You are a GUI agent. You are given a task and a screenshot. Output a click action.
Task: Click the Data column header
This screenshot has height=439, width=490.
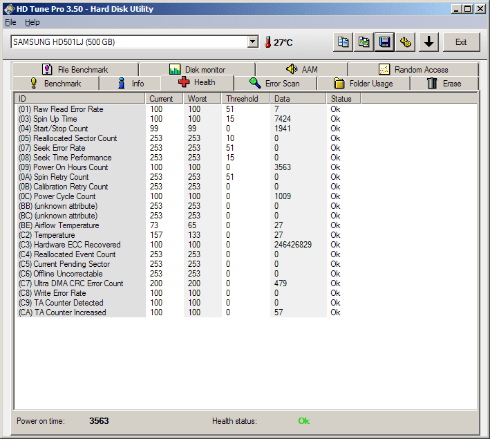click(298, 99)
